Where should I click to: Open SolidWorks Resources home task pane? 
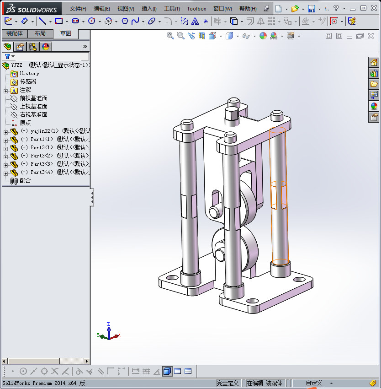point(374,62)
